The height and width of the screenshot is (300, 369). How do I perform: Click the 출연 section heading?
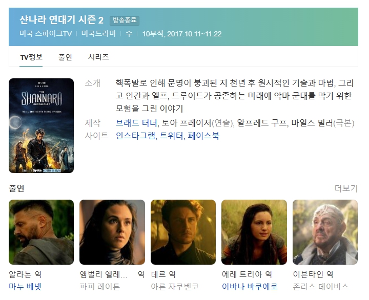[x=16, y=188]
